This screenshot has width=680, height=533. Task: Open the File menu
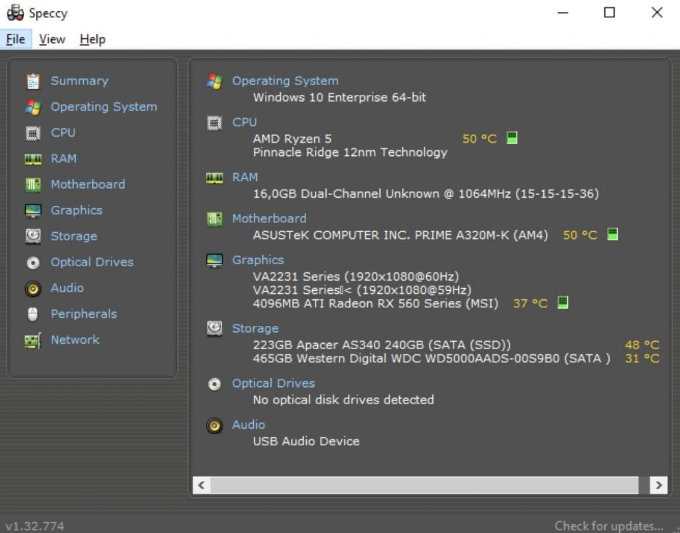click(x=16, y=39)
